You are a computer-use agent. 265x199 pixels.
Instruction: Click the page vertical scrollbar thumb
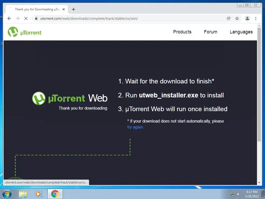pos(259,85)
